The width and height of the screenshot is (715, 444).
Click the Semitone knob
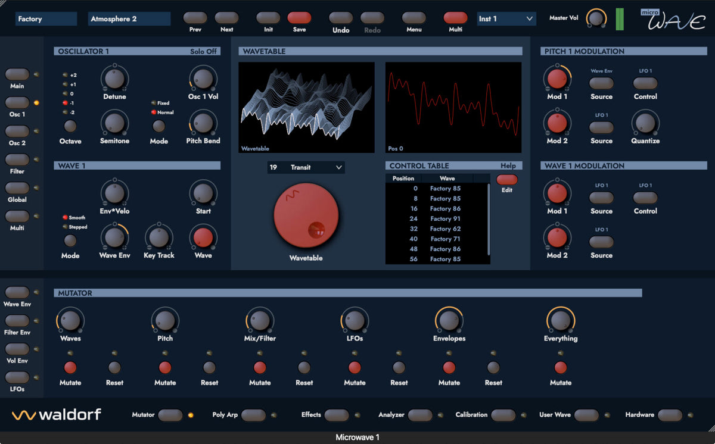pos(114,123)
